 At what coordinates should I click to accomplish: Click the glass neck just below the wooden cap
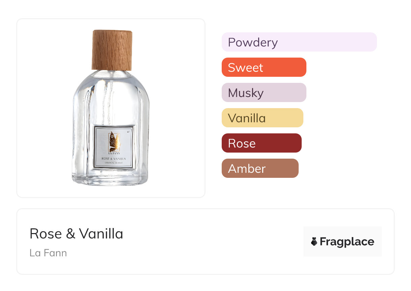(111, 74)
